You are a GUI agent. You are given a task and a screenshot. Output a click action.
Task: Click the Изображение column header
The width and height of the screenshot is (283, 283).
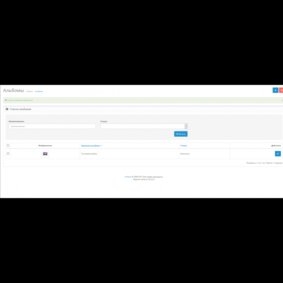tap(45, 145)
